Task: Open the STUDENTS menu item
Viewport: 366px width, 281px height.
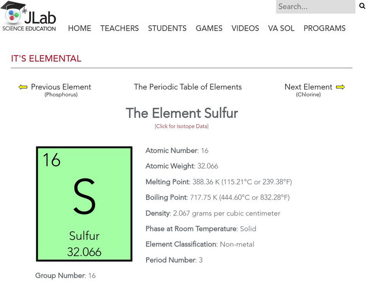Action: [x=167, y=29]
